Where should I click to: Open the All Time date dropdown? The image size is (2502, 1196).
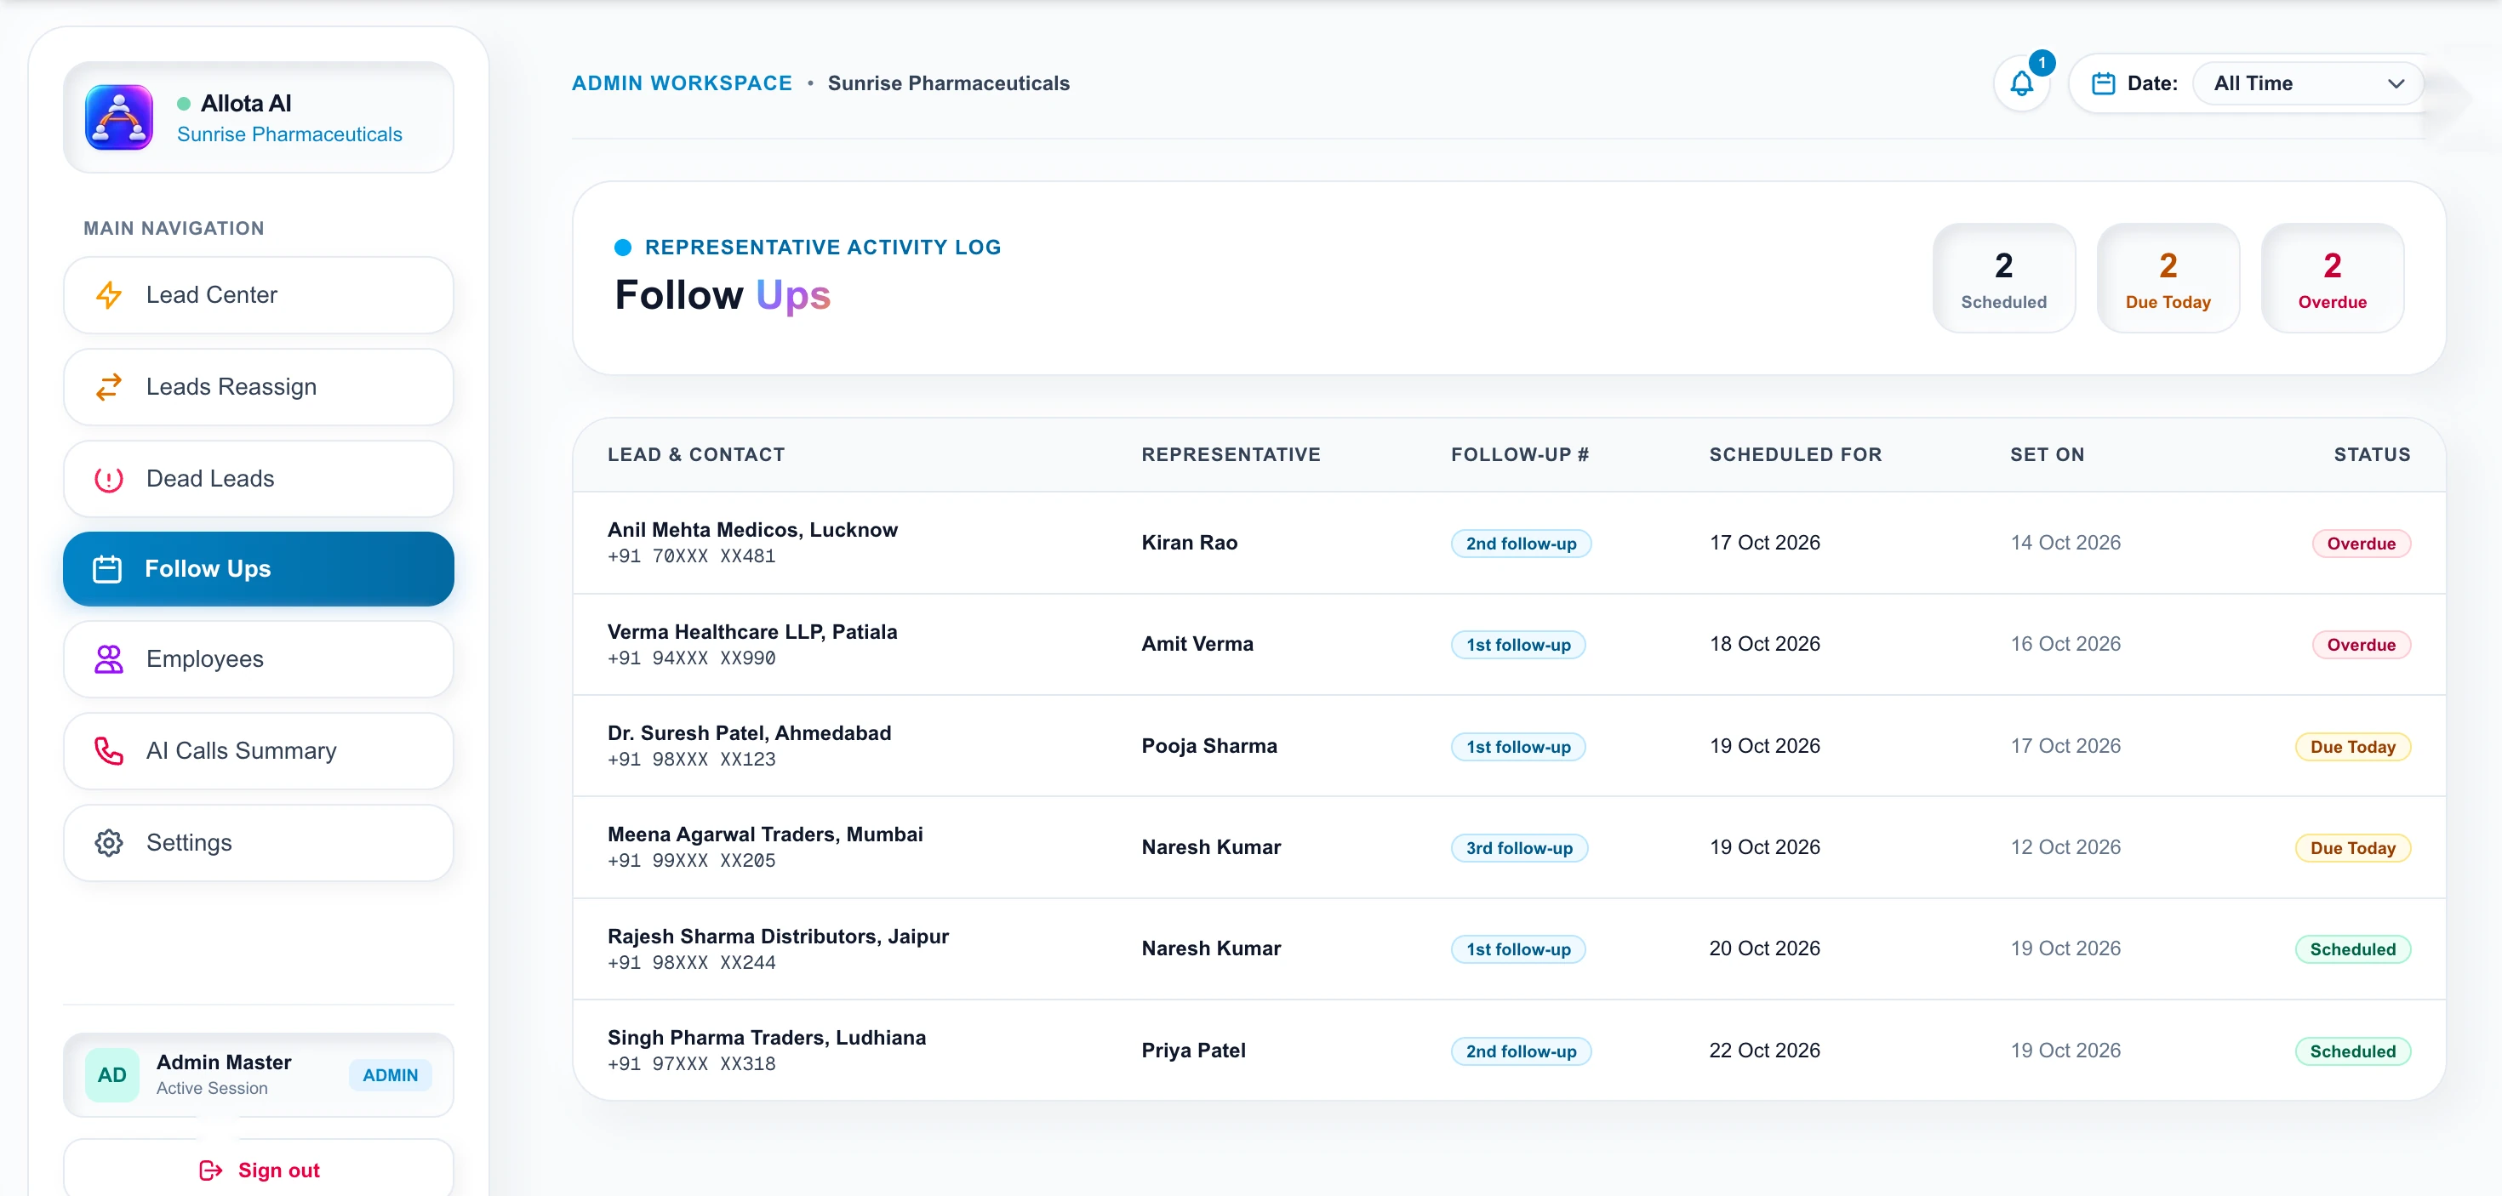pos(2308,83)
